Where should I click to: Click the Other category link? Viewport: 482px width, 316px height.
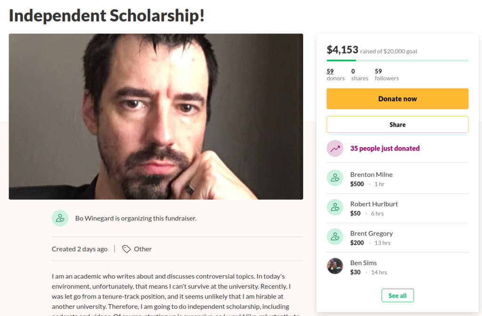(x=143, y=249)
